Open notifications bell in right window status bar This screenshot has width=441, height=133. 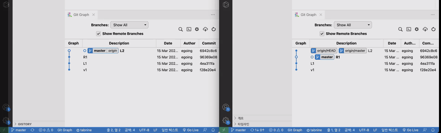coord(433,130)
